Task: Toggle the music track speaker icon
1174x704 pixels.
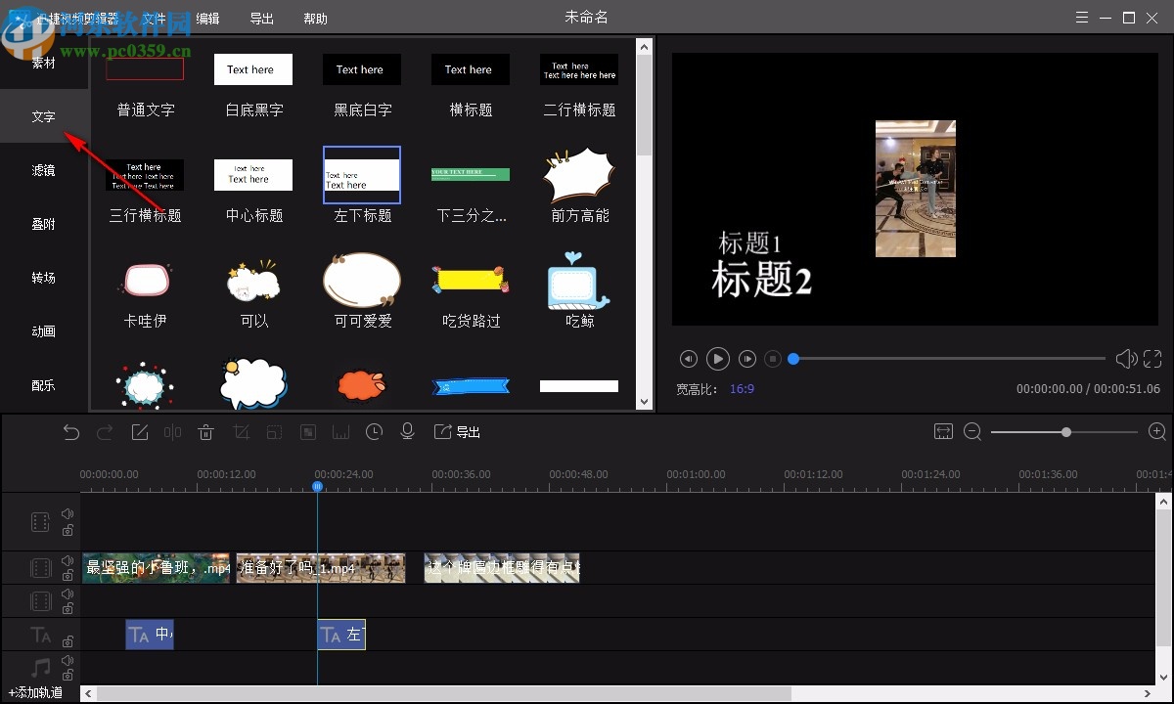Action: tap(68, 661)
